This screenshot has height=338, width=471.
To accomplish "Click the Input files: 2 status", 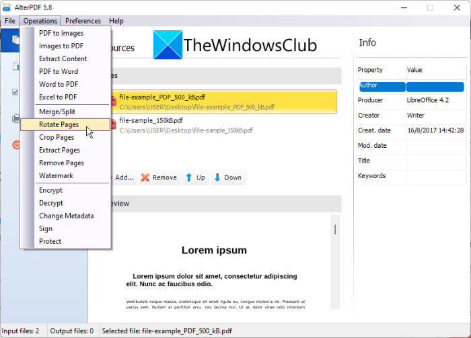I will tap(20, 331).
